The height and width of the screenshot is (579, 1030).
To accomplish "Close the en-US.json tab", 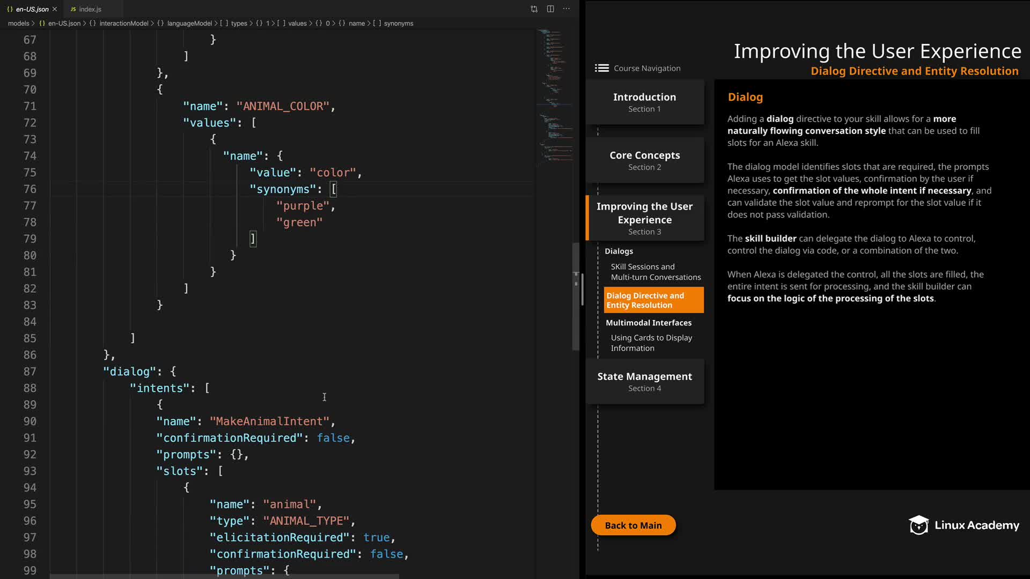I will (55, 9).
